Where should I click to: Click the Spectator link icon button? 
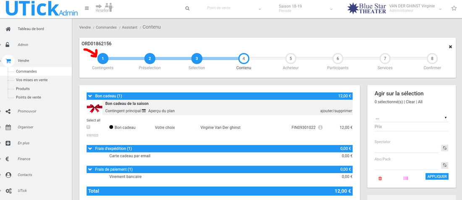point(445,148)
